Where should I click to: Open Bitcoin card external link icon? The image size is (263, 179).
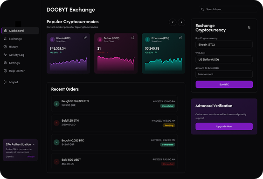point(85,38)
